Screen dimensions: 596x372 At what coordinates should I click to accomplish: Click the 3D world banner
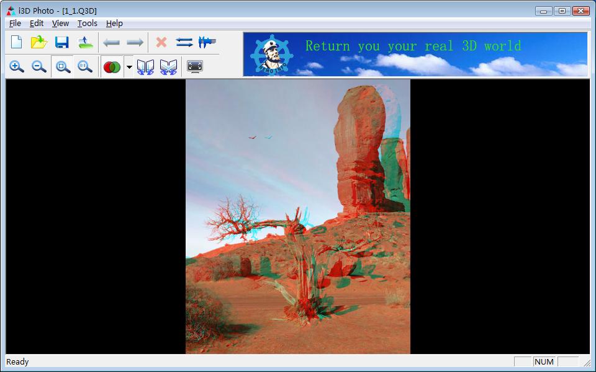pos(415,55)
